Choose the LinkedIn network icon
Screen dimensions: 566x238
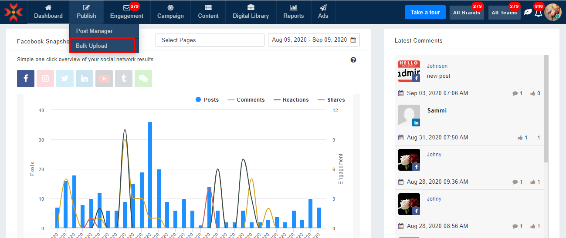(85, 79)
